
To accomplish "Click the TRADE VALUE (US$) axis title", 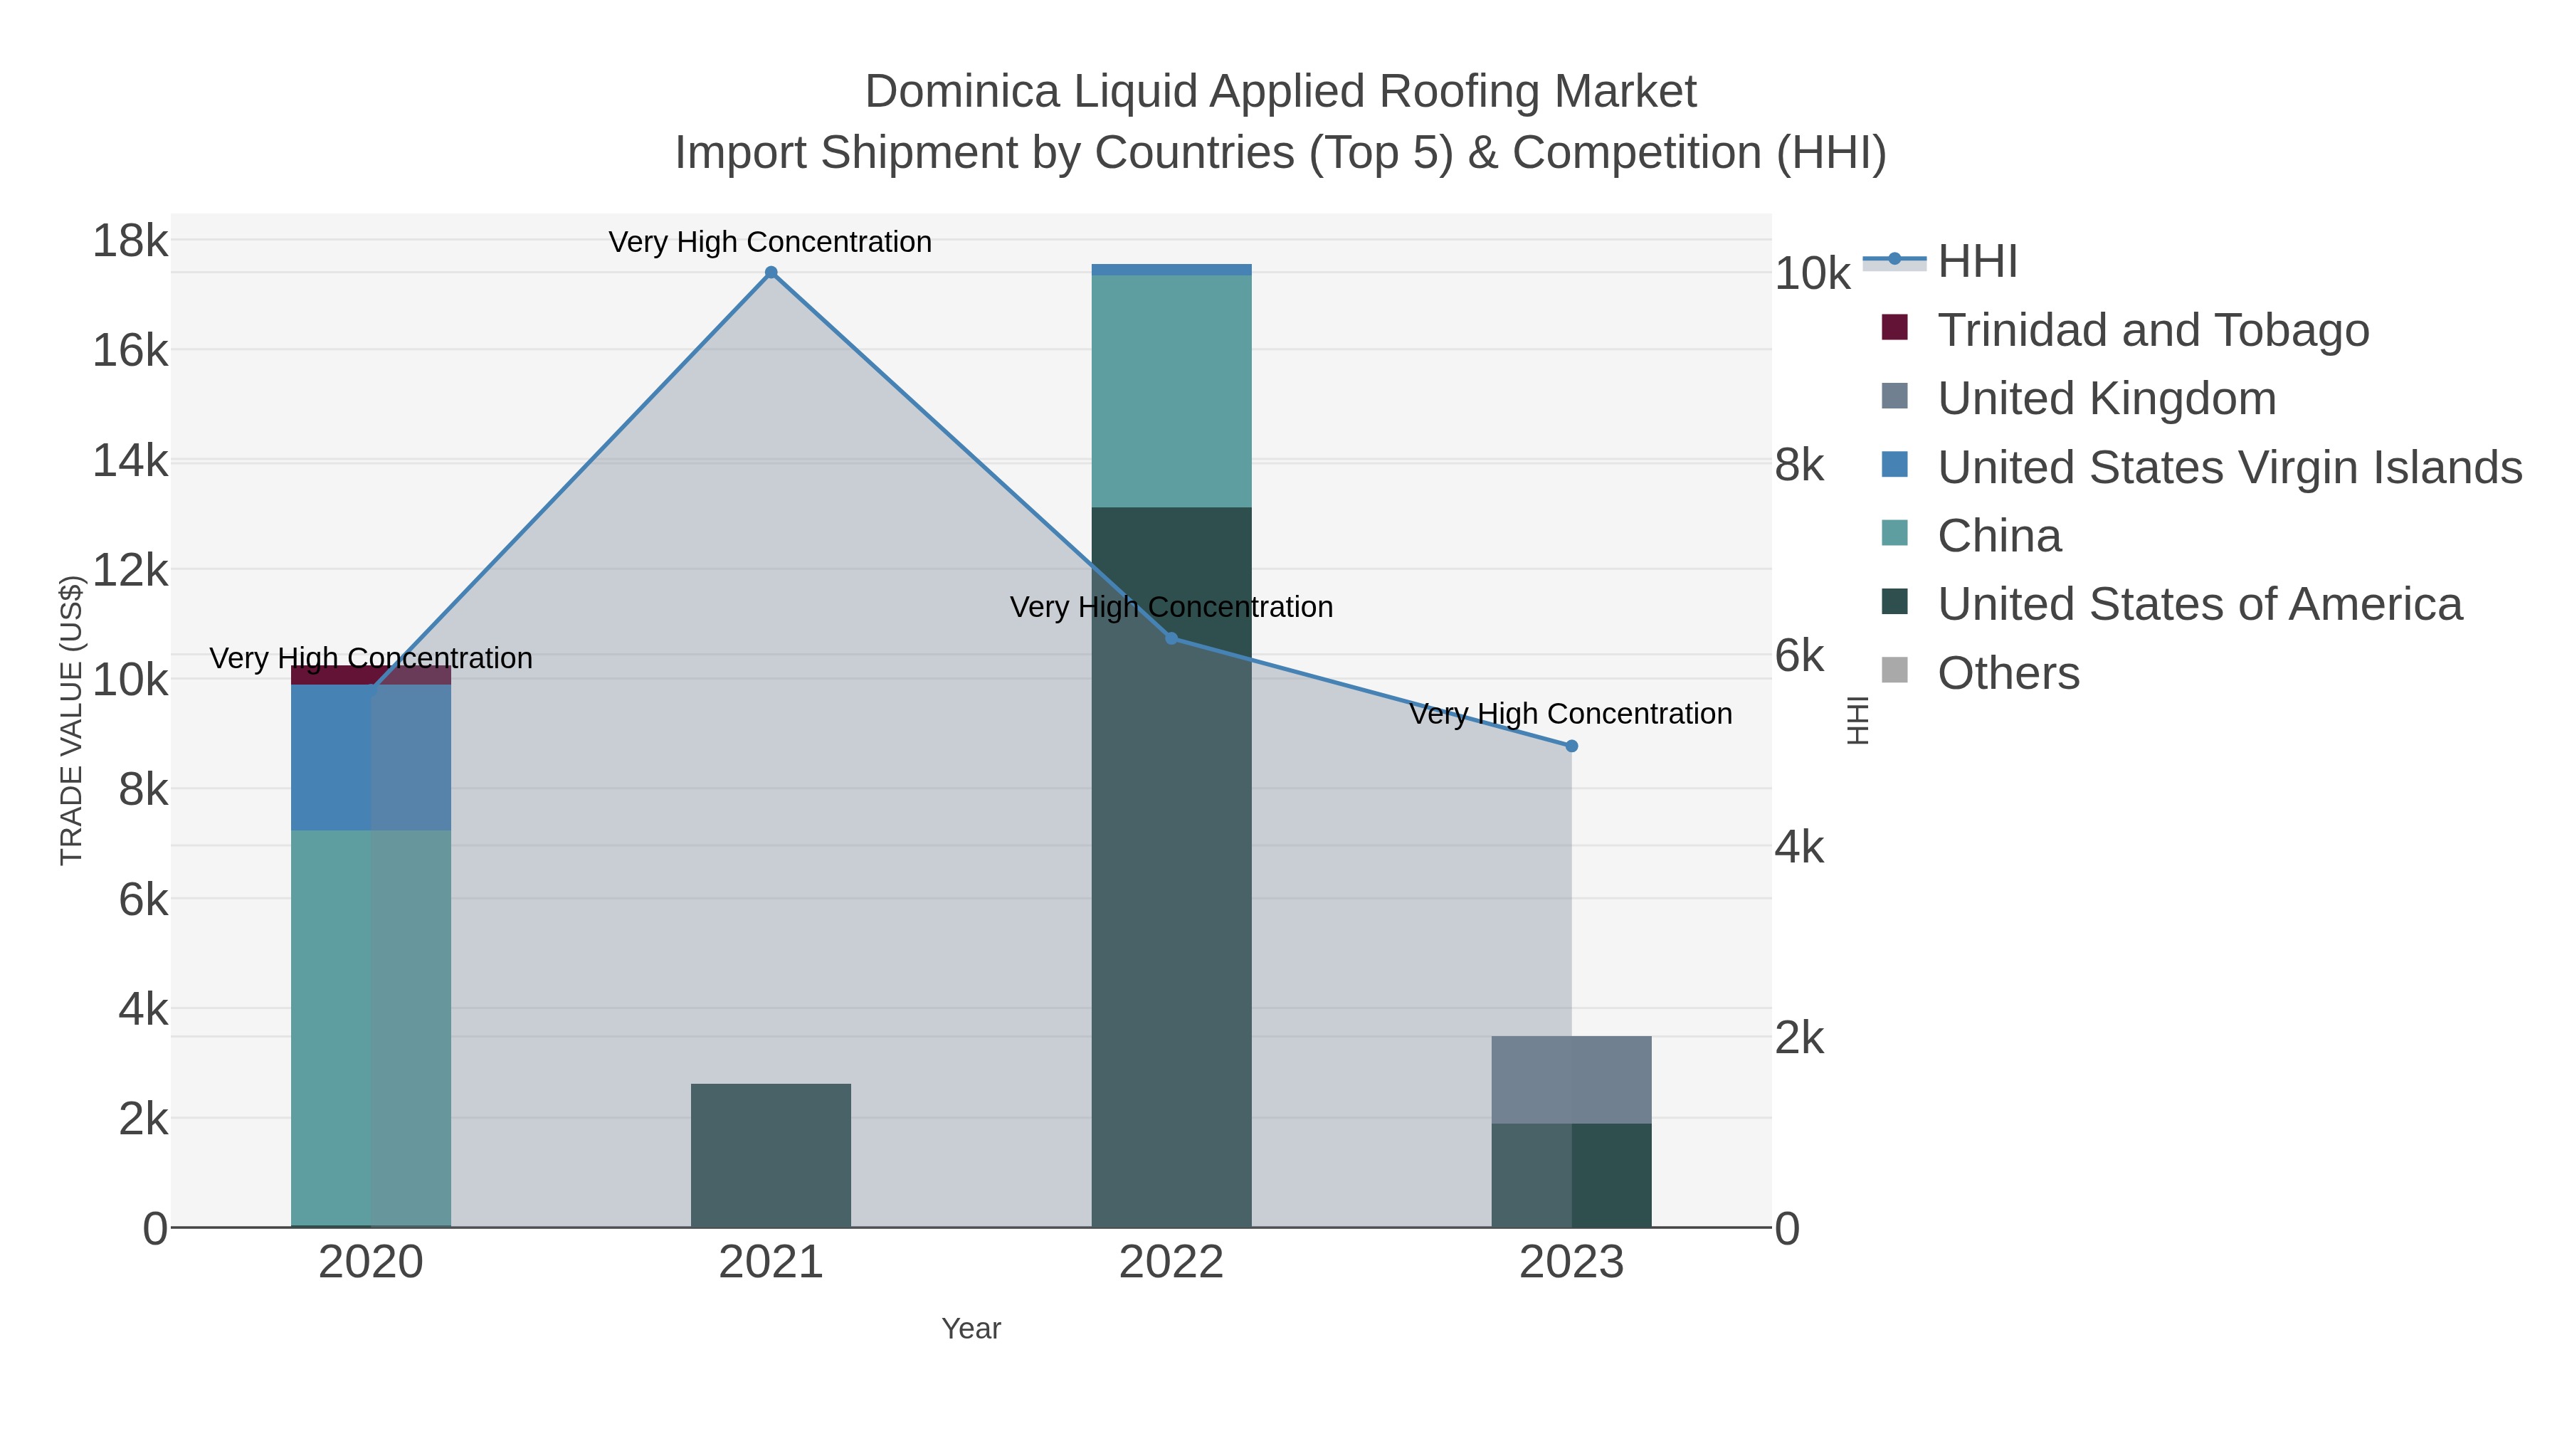I will point(72,721).
